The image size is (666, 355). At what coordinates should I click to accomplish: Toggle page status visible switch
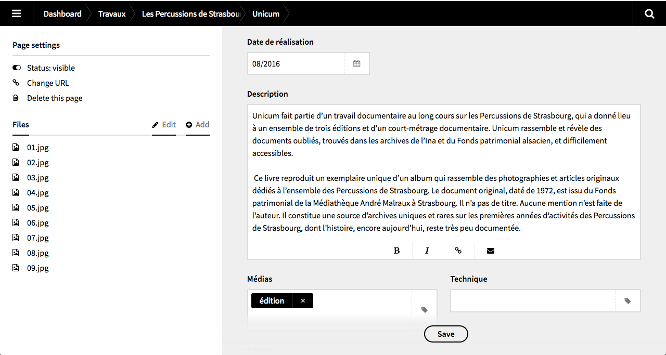17,68
